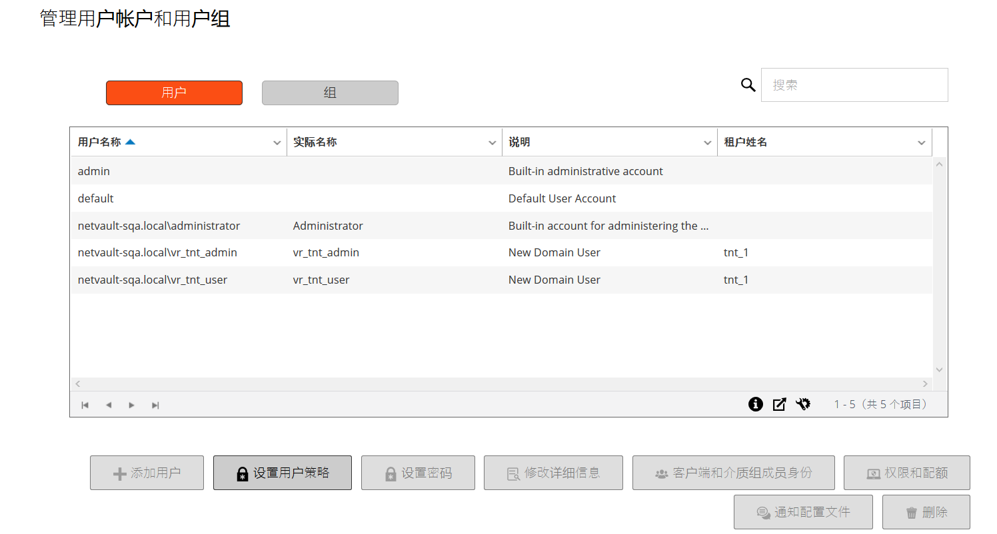Screen dimensions: 997x534
Task: Go to the first page of results
Action: pos(85,405)
